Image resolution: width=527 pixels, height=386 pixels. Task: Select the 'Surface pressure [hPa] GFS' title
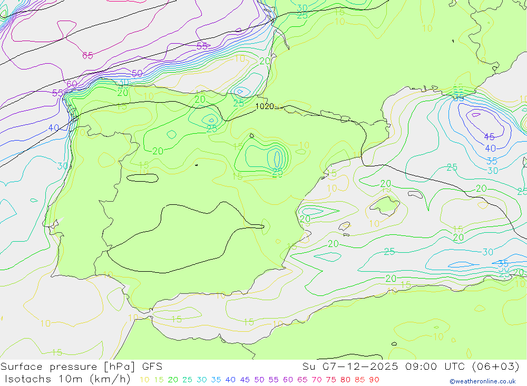pos(81,367)
